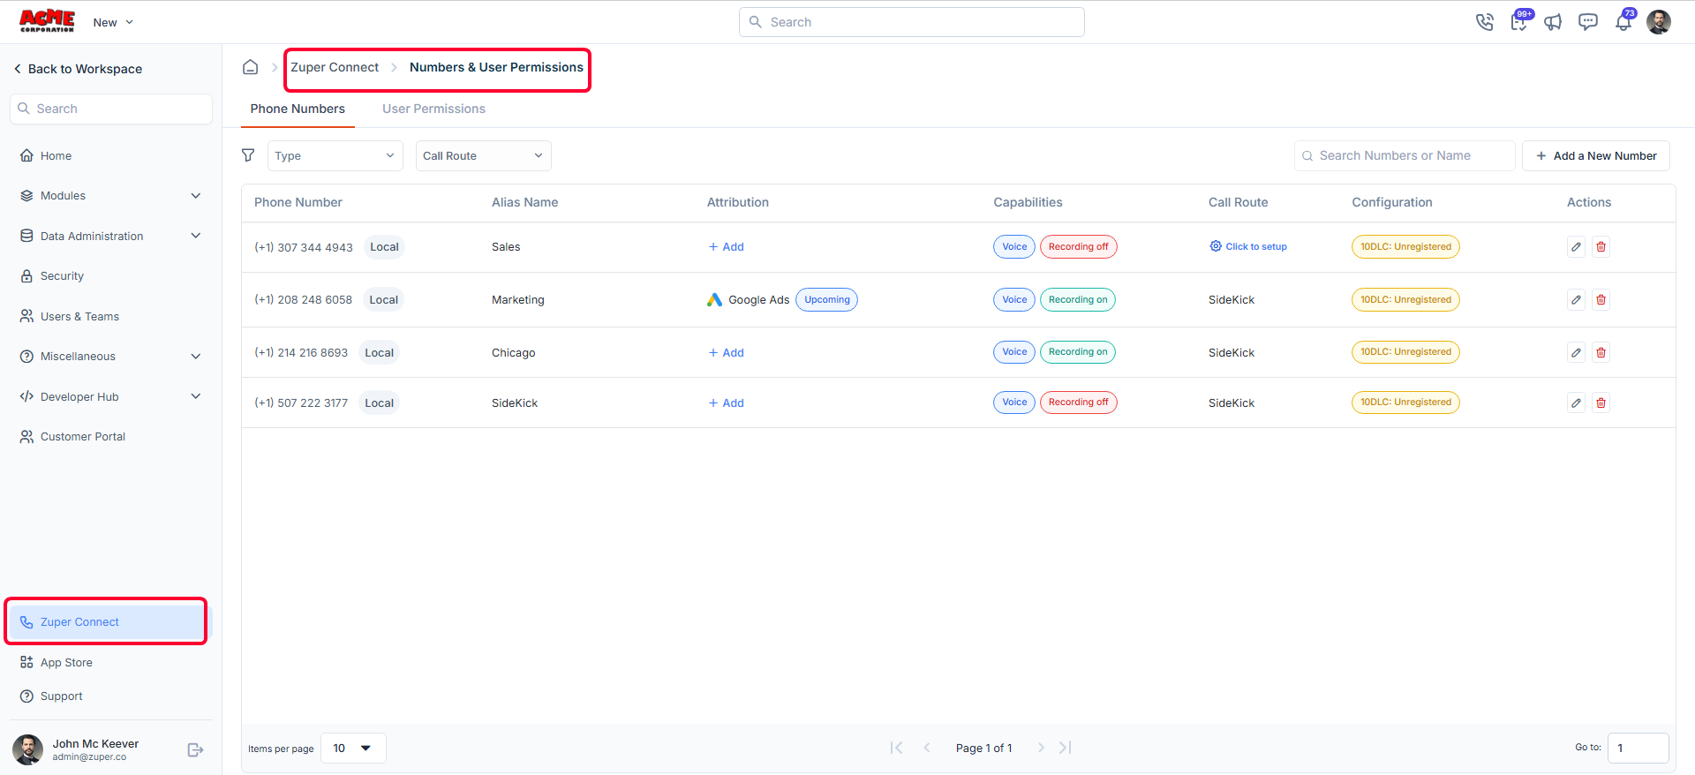Select the Phone Numbers tab
This screenshot has height=775, width=1695.
click(x=298, y=109)
